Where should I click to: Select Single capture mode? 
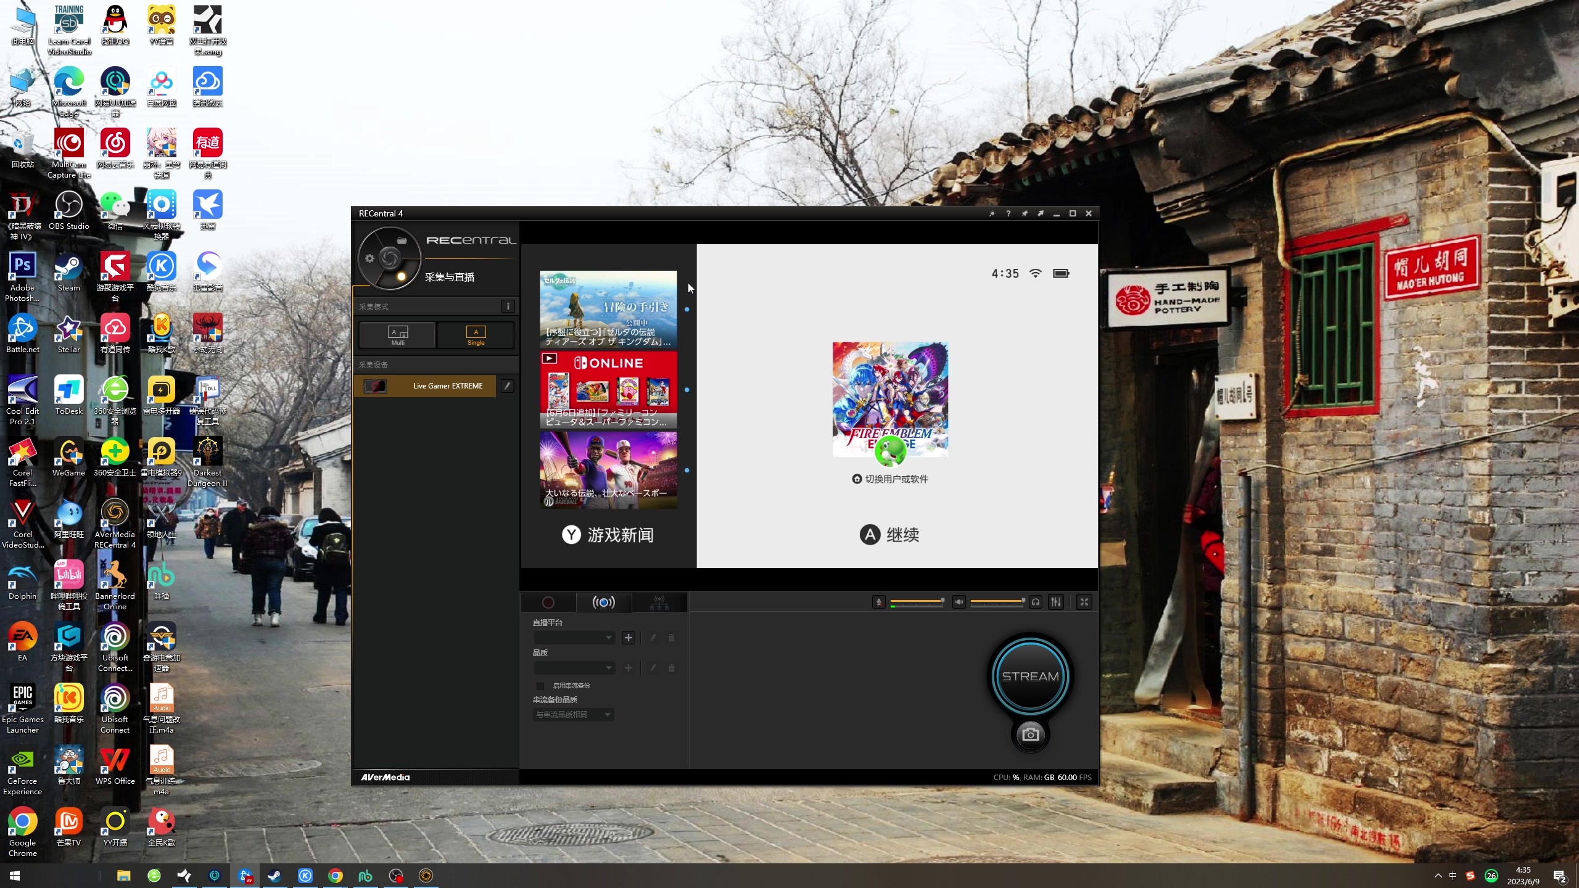[x=476, y=335]
